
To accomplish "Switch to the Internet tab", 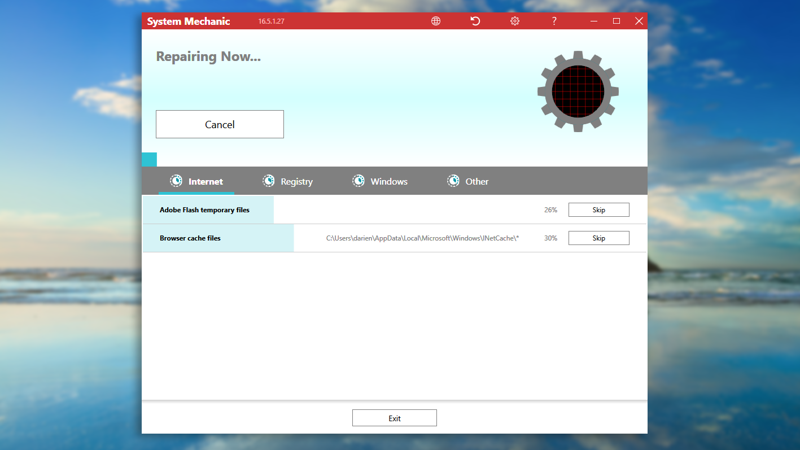I will click(x=196, y=181).
